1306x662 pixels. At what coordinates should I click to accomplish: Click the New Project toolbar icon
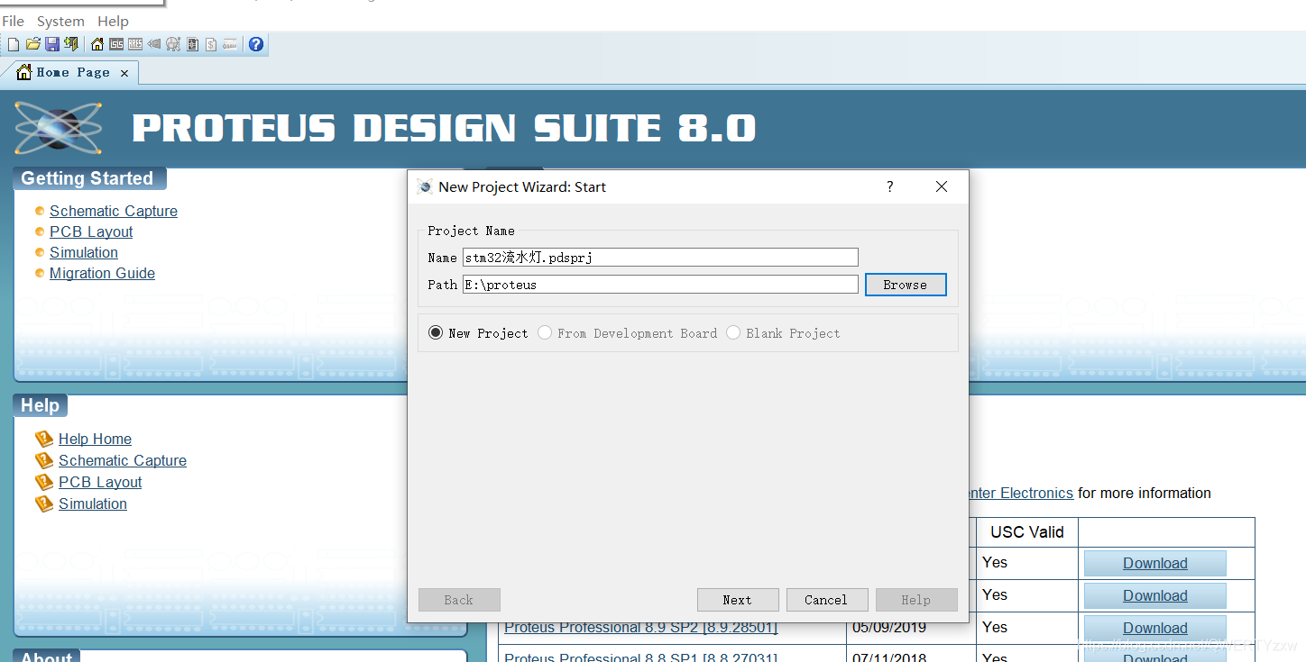point(13,44)
